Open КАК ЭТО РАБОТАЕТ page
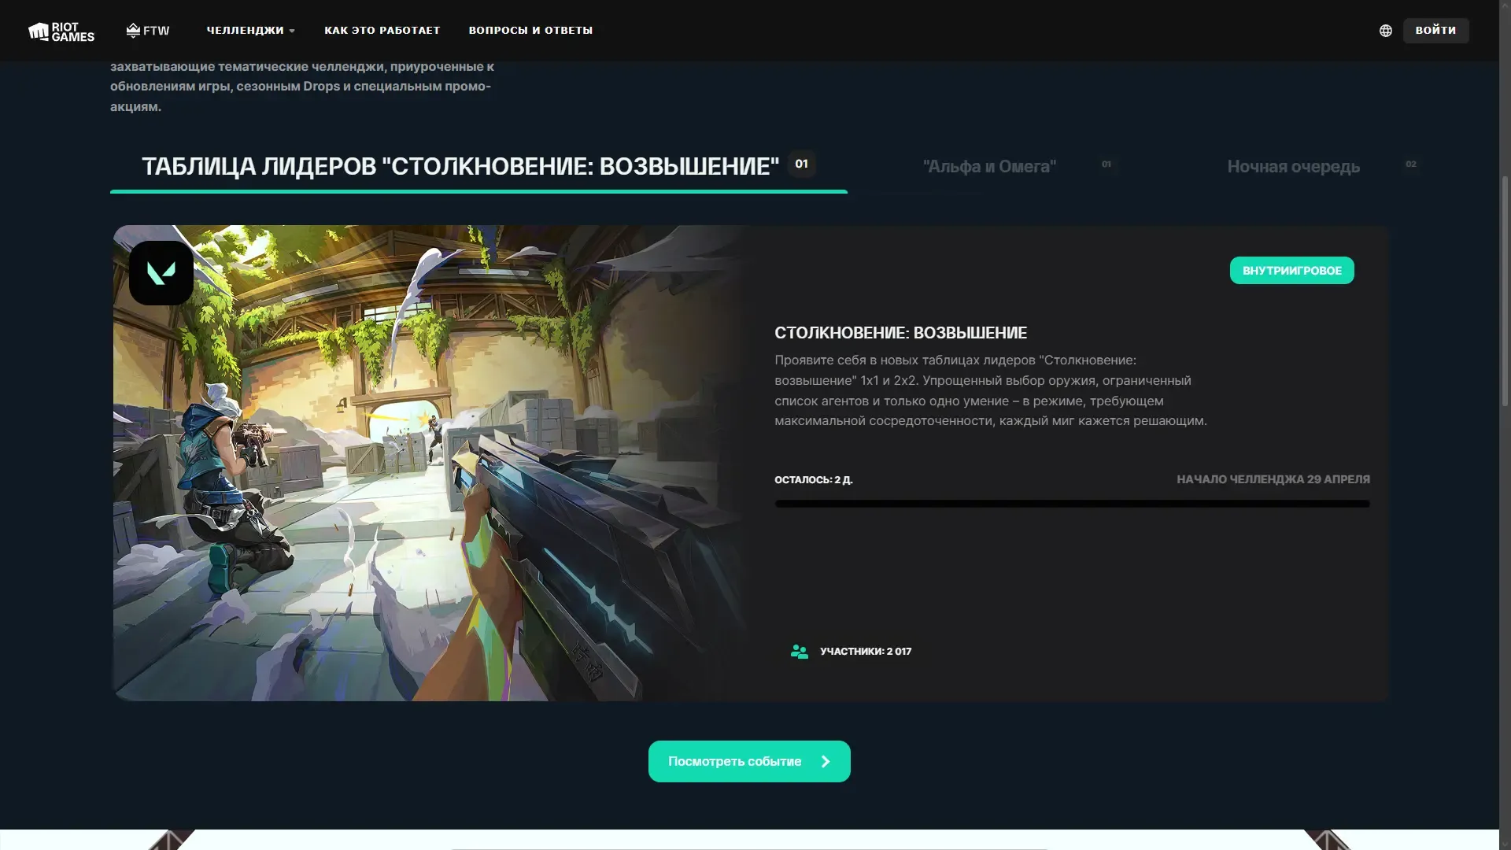This screenshot has width=1511, height=850. click(382, 31)
